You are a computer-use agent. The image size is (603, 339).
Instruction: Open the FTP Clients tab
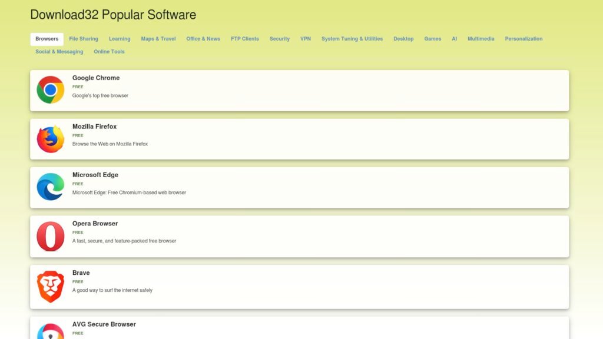click(x=244, y=39)
